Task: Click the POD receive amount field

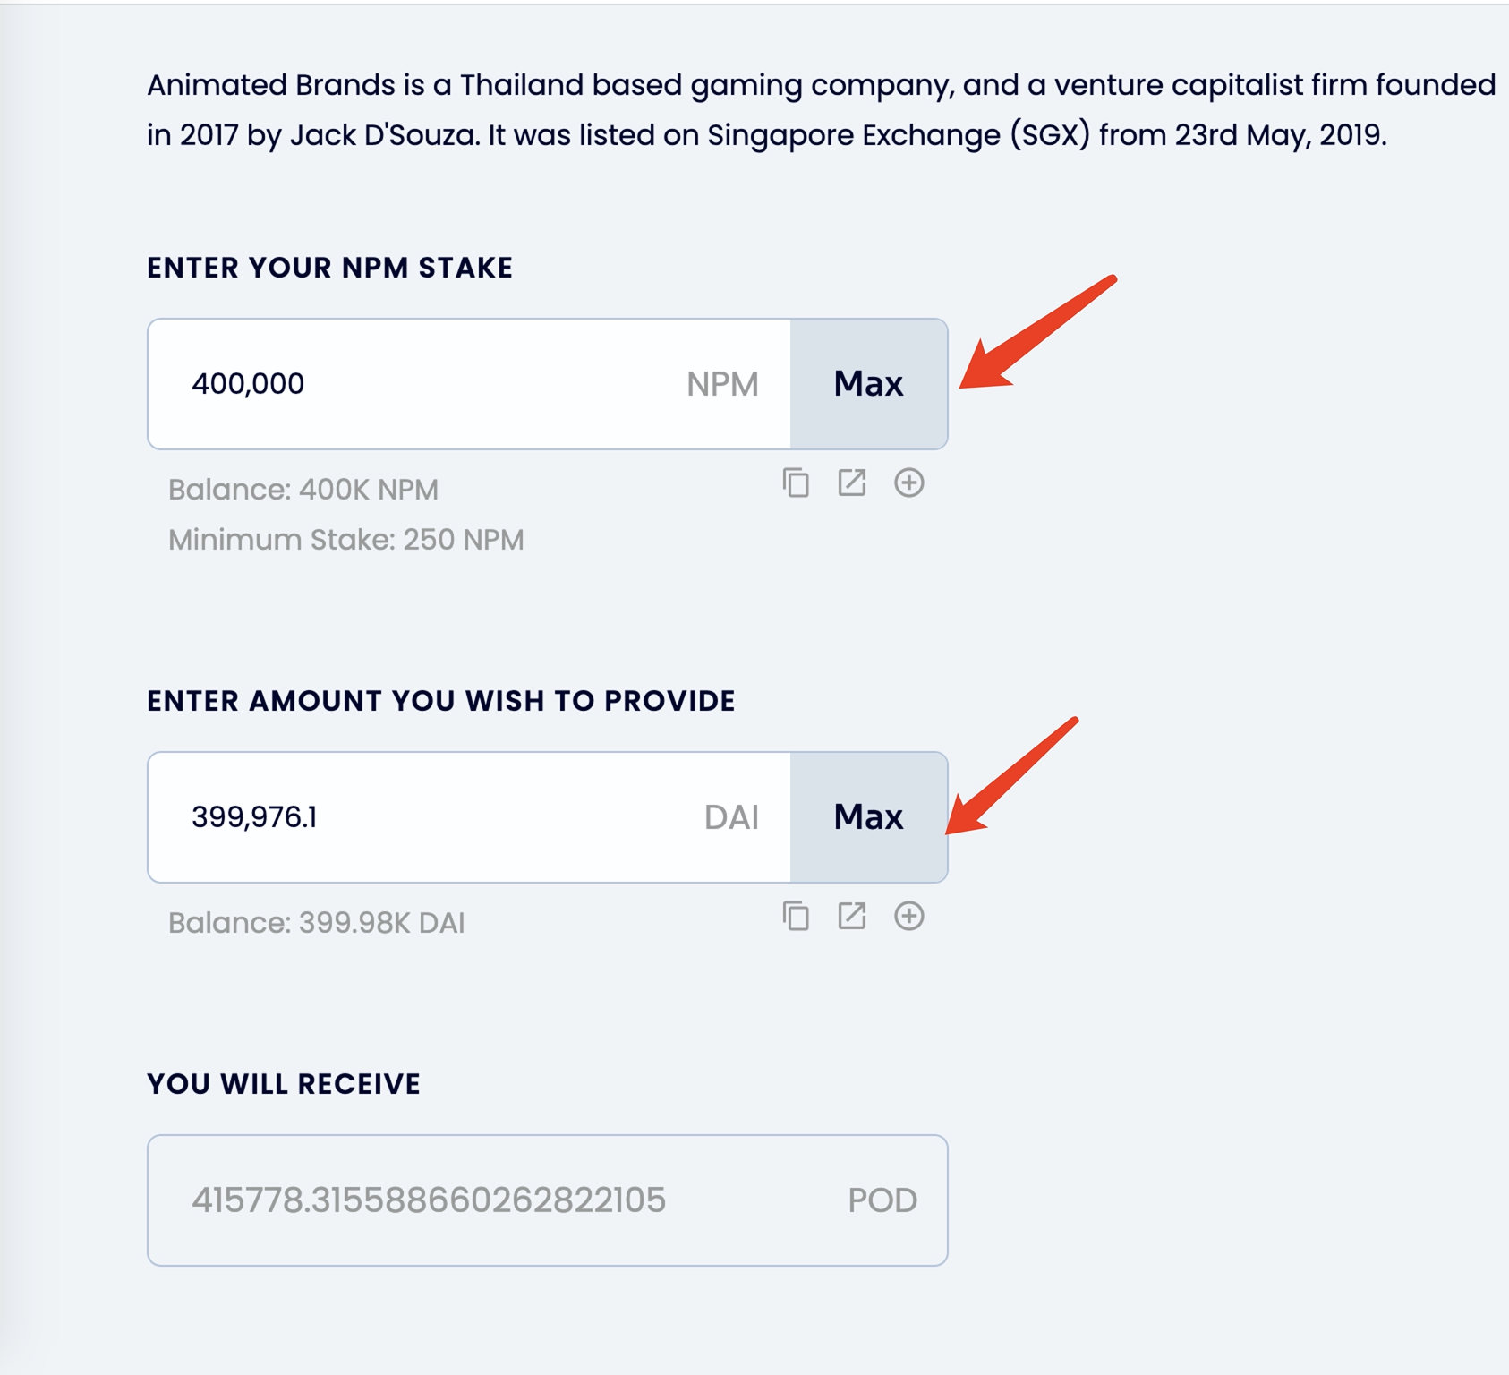Action: pos(501,1200)
